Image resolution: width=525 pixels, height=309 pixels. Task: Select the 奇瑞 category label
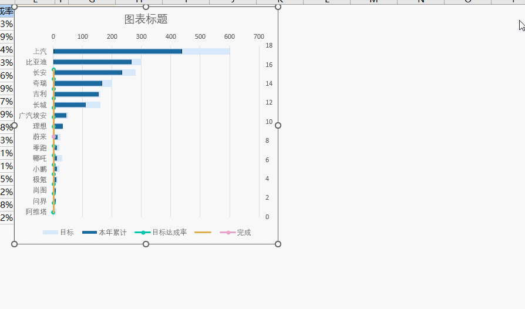tap(39, 83)
